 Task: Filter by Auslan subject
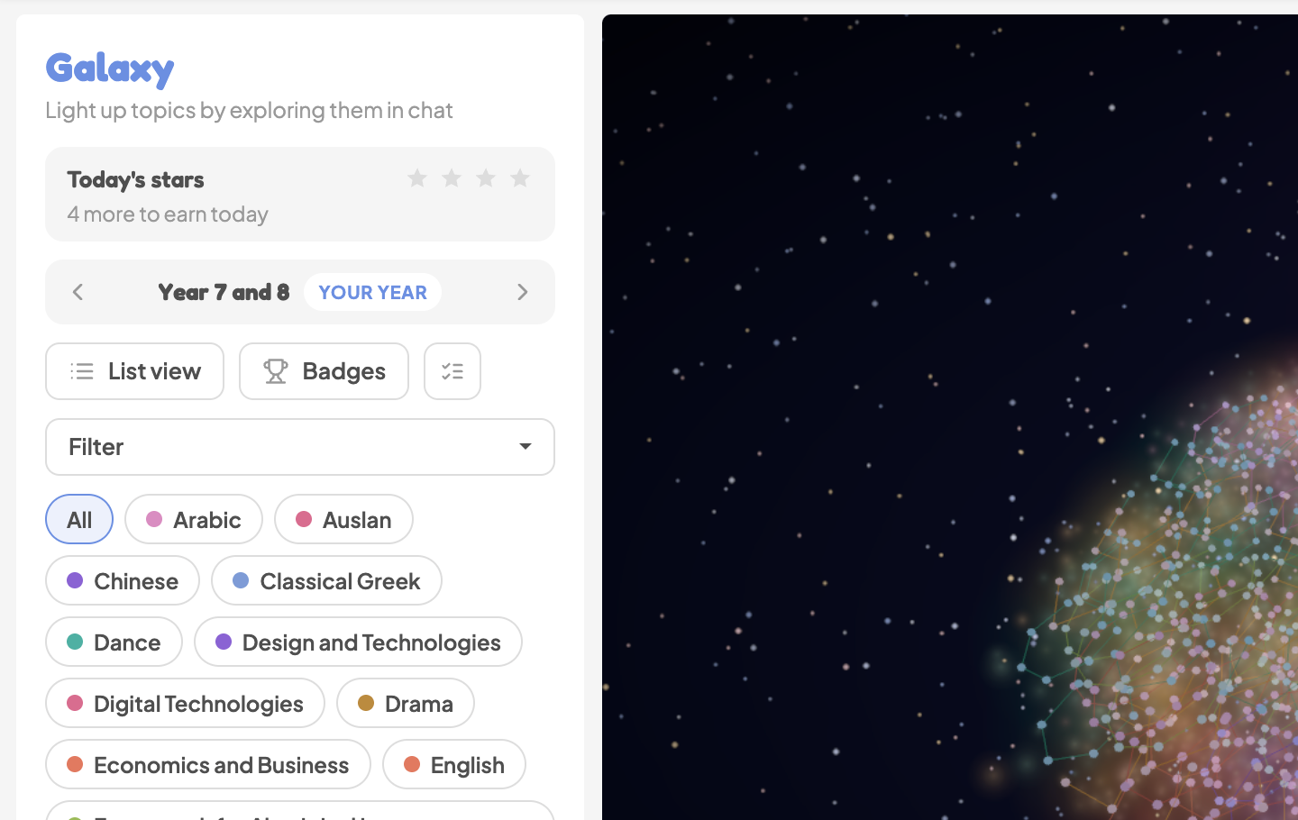tap(343, 519)
